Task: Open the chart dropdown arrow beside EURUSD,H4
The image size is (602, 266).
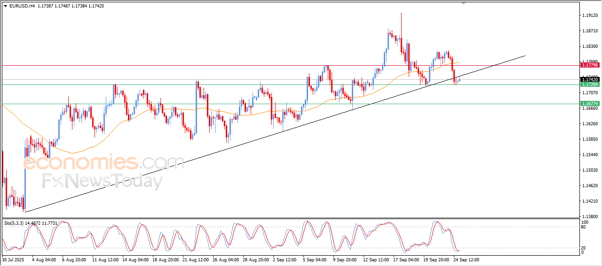Action: click(x=5, y=6)
